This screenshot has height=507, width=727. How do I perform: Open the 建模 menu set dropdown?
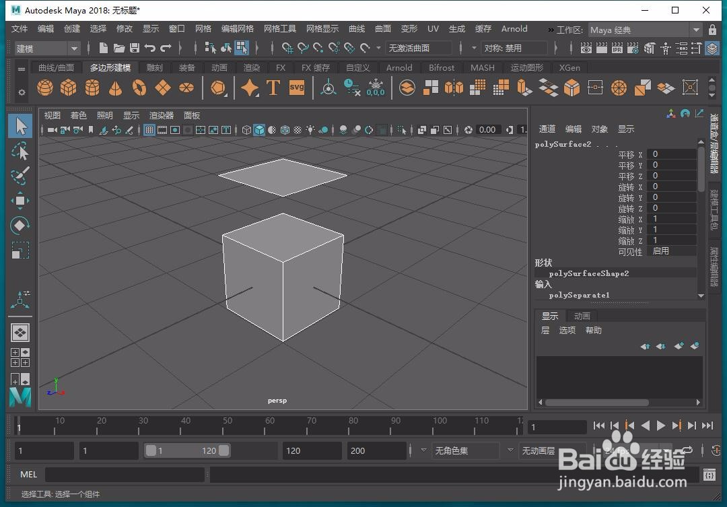47,48
